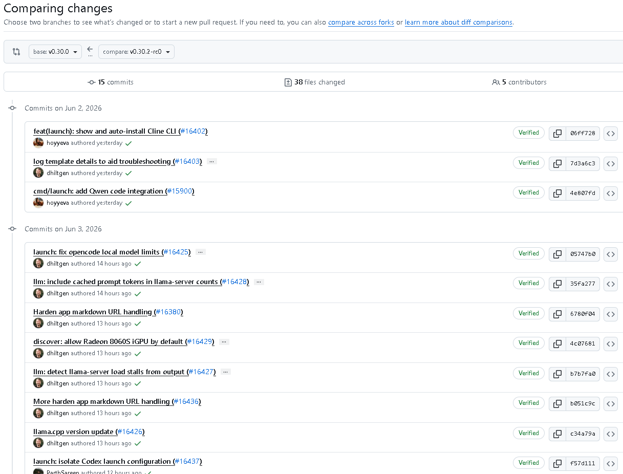Screen dimensions: 623x474
Task: Expand description of log template details commit
Action: [x=211, y=161]
